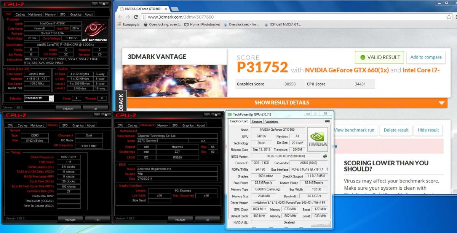The height and width of the screenshot is (233, 457).
Task: Close the NVIDIA GeForce GTX 660 browser tab
Action: 166,8
